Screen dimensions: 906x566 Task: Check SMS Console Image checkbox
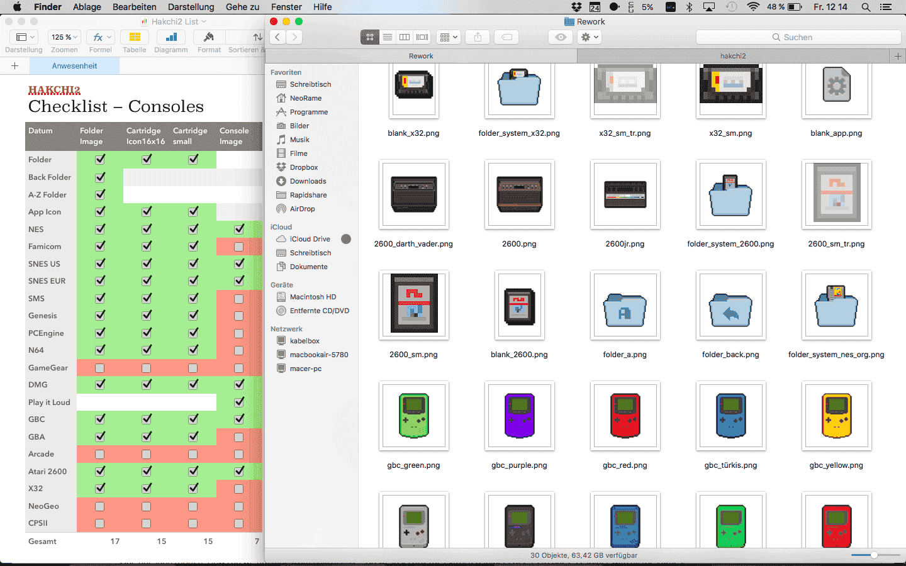coord(239,299)
